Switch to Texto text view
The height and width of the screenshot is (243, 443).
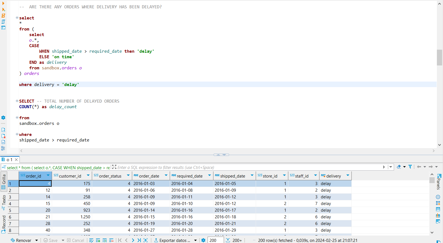pyautogui.click(x=4, y=202)
